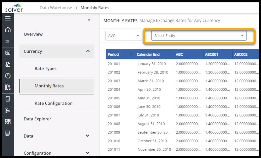Open the branch/workflow icon in sidebar

tap(8, 110)
